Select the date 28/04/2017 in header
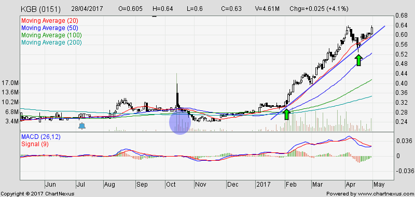 click(87, 8)
